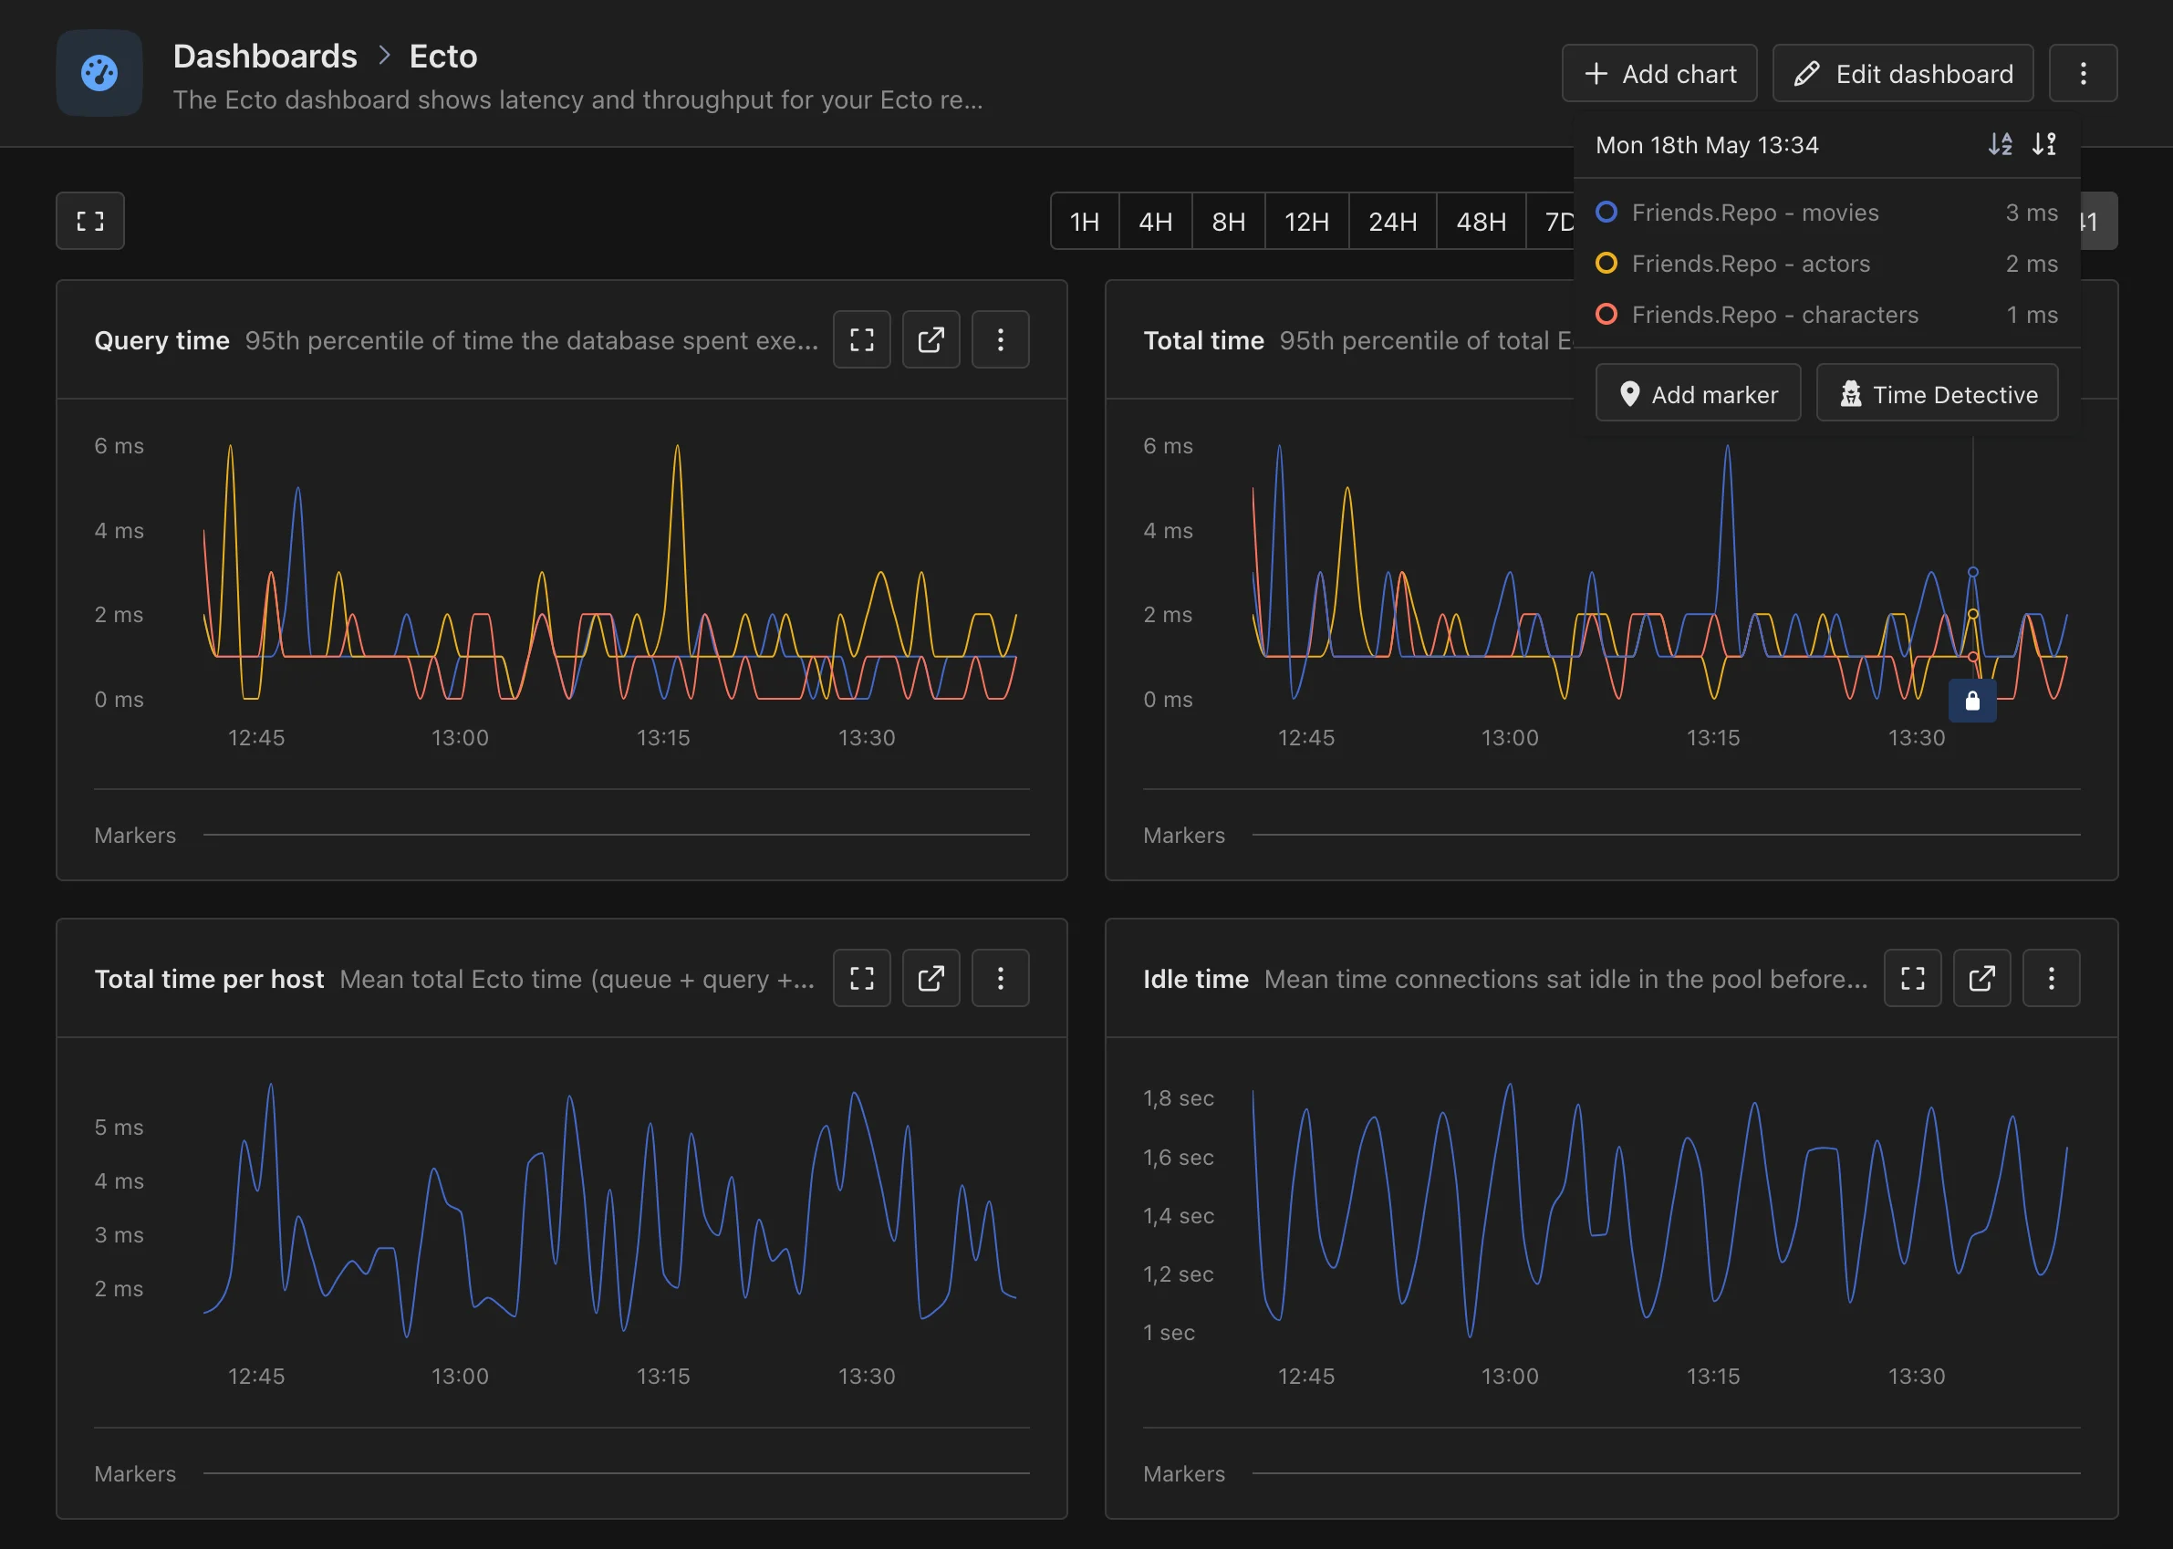The width and height of the screenshot is (2173, 1549).
Task: Sort tooltip series alphabetically
Action: coord(2001,144)
